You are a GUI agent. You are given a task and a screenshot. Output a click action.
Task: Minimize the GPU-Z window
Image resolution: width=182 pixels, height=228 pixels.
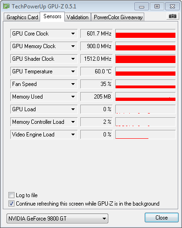141,7
